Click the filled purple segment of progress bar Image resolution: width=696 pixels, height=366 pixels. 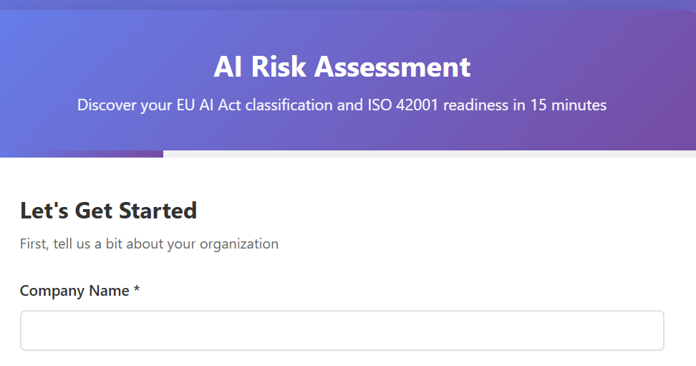coord(82,154)
